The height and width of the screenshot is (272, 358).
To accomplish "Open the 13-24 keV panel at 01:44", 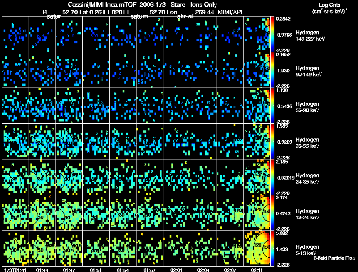I will click(x=42, y=213).
